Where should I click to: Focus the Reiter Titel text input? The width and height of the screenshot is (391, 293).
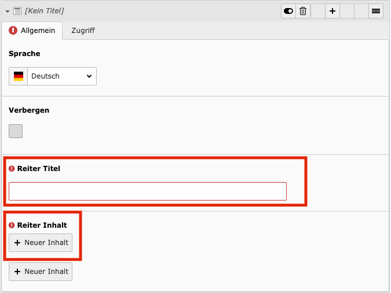coord(147,191)
